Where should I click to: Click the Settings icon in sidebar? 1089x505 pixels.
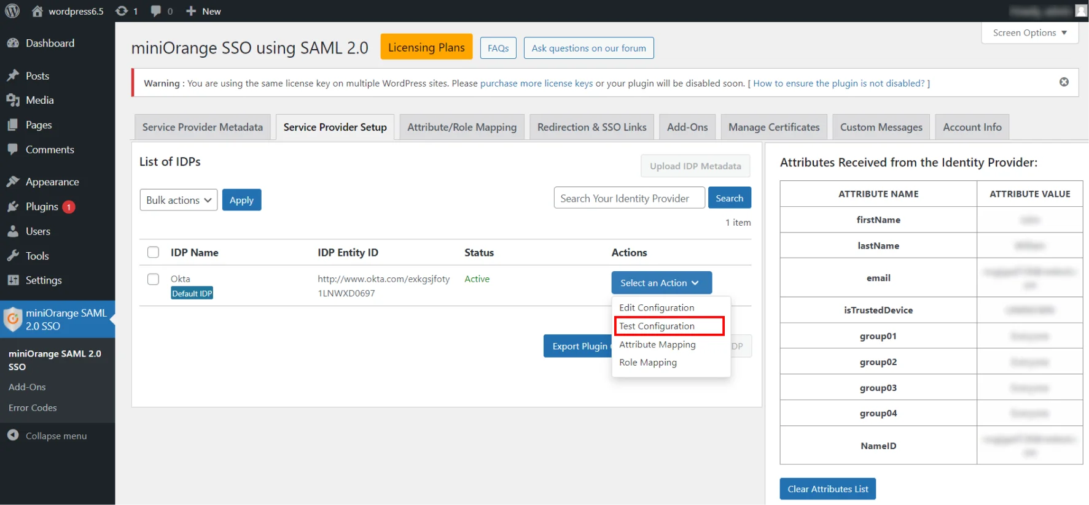(13, 280)
